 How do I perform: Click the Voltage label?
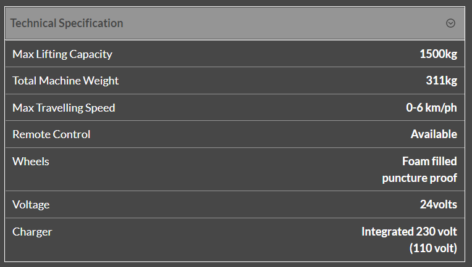pyautogui.click(x=31, y=205)
